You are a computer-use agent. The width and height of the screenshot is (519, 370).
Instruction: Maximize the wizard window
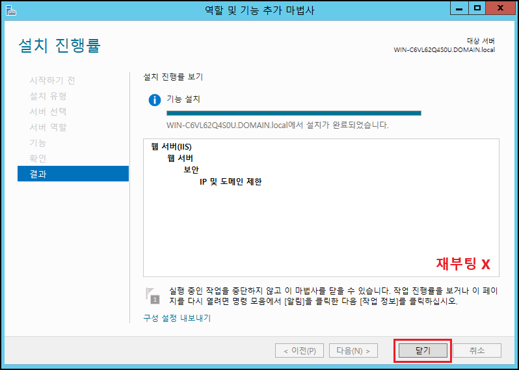click(477, 8)
